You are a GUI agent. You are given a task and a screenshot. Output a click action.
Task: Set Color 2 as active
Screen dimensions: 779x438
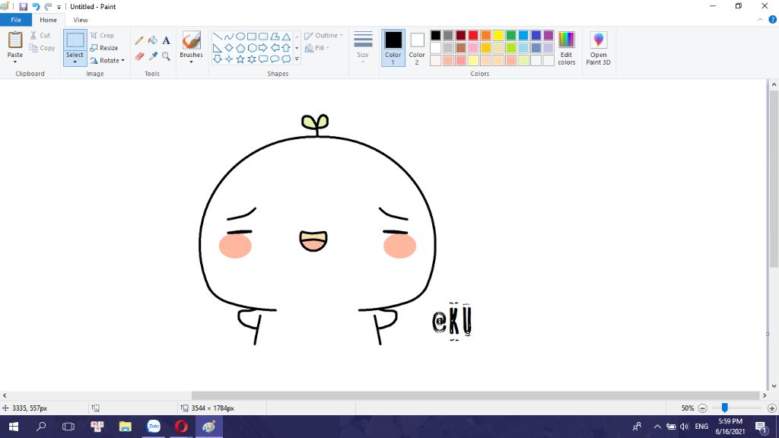417,48
